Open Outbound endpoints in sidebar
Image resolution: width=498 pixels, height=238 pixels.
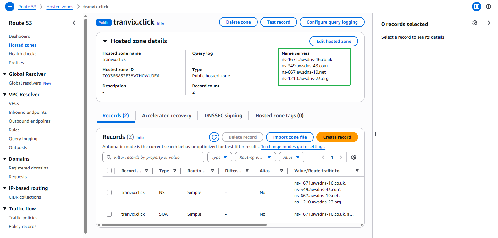click(x=30, y=121)
